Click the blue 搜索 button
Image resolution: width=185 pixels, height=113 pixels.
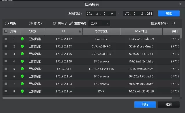click(x=169, y=14)
